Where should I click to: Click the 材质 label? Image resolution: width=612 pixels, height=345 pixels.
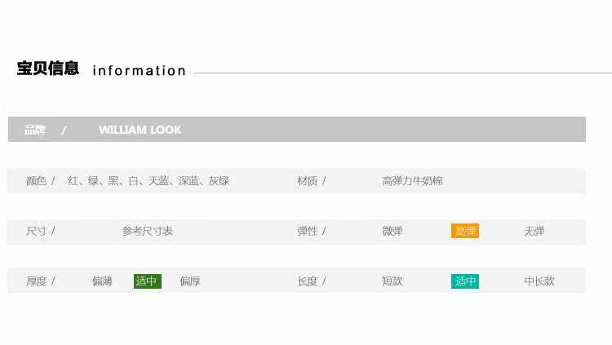(x=308, y=181)
